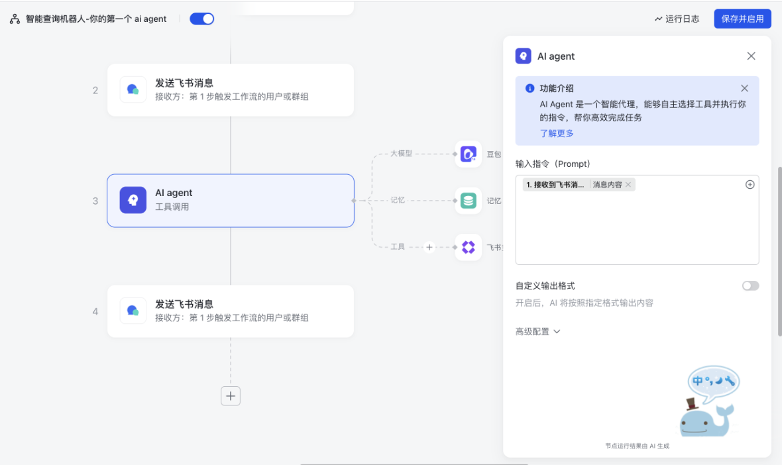Click the Feishu message icon in step 2
This screenshot has width=782, height=465.
point(133,89)
